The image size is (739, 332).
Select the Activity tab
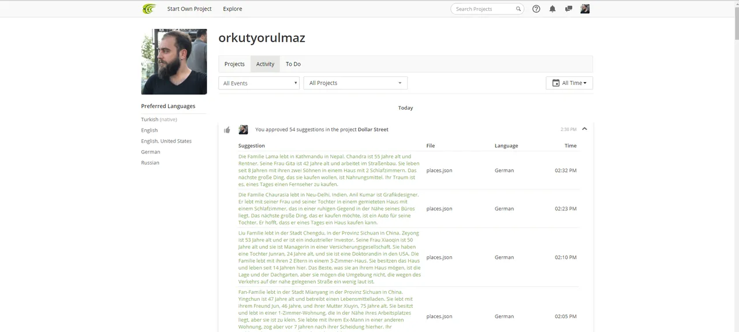pos(265,64)
